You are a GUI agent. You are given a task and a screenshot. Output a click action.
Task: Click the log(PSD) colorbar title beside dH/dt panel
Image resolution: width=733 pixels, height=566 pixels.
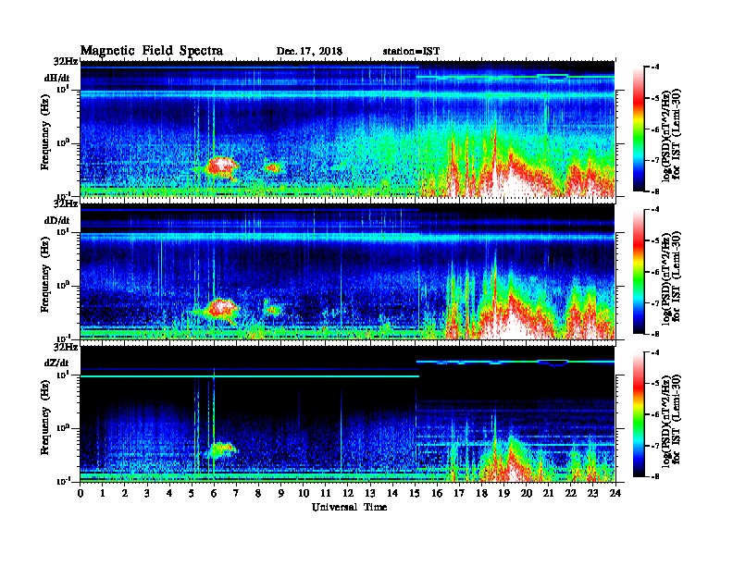click(671, 135)
